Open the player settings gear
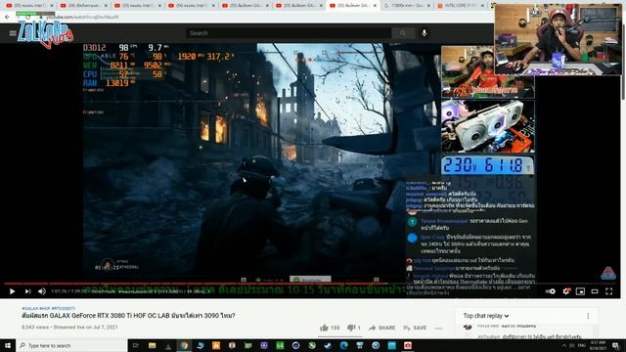The image size is (626, 352). (x=565, y=291)
